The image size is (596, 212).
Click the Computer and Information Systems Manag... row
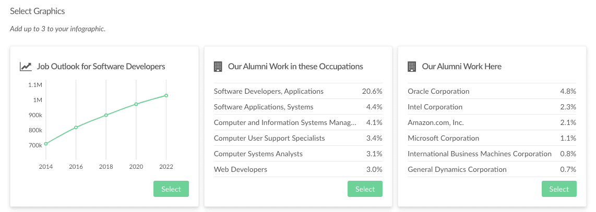298,122
